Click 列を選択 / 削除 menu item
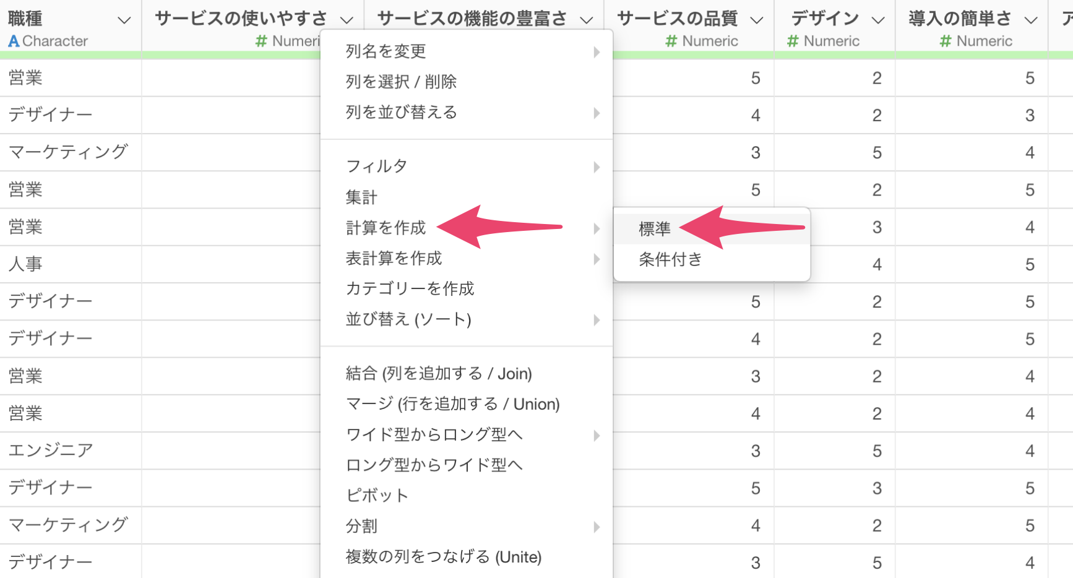Viewport: 1073px width, 578px height. point(401,82)
